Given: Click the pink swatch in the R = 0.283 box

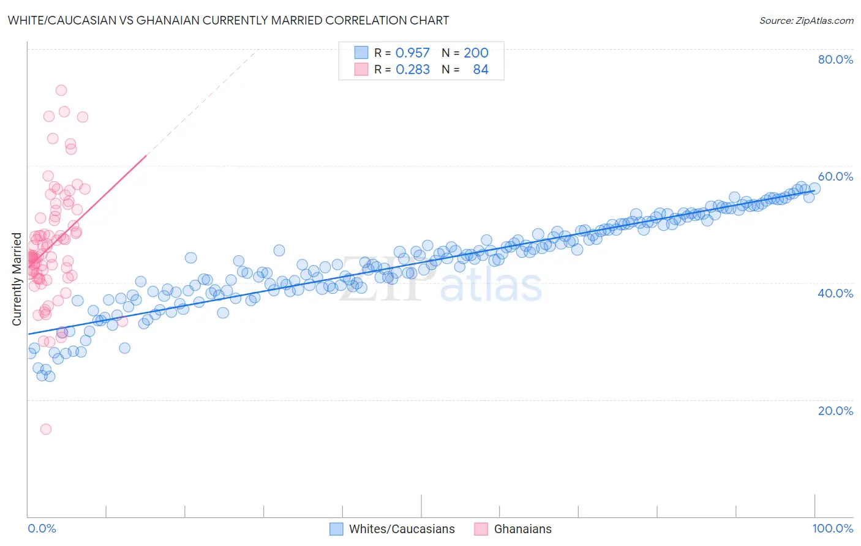Looking at the screenshot, I should point(361,69).
